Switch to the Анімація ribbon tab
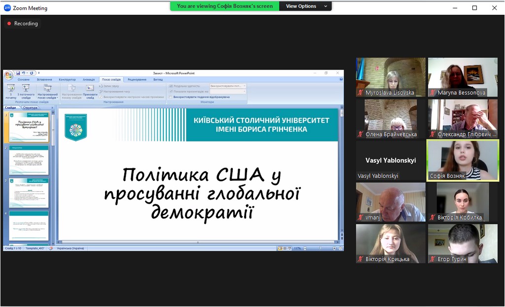The width and height of the screenshot is (505, 307). point(89,79)
